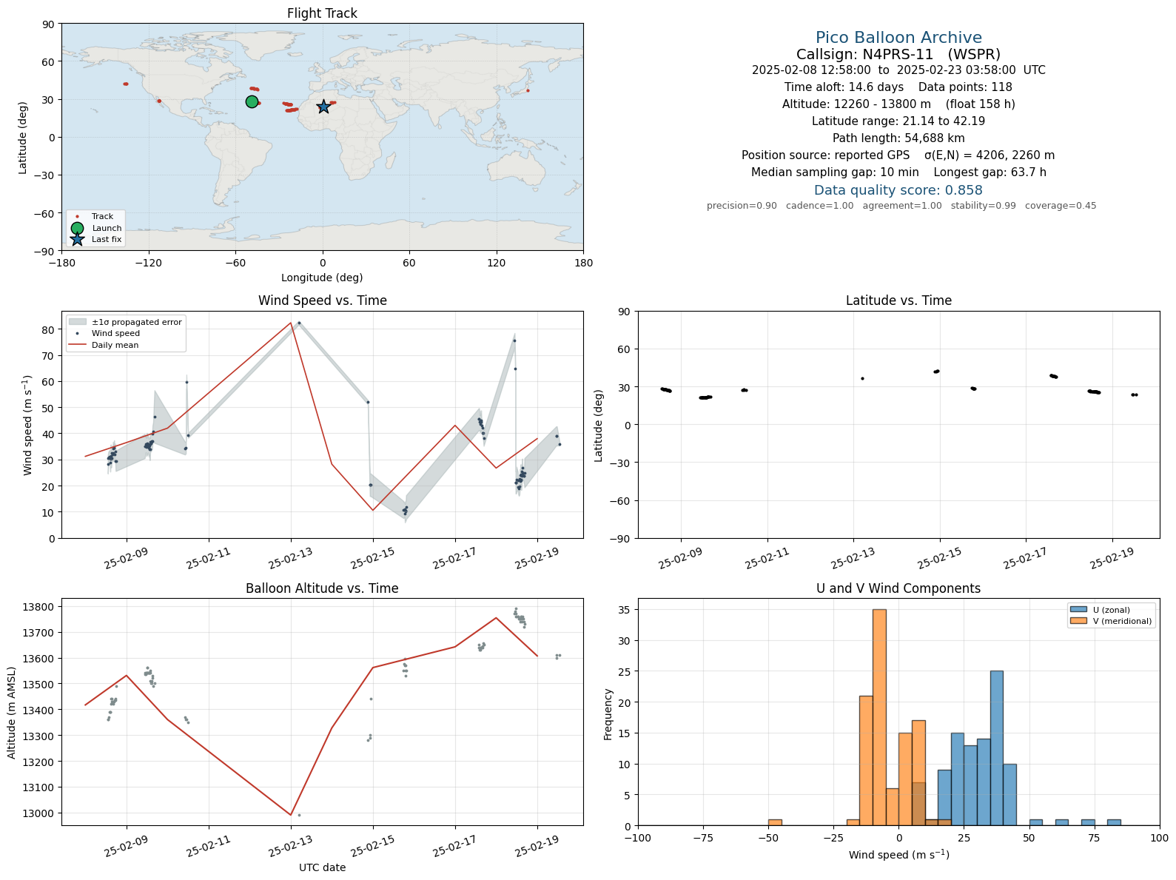Click 'Data quality score: 0.858'
1176x880 pixels.
898,190
